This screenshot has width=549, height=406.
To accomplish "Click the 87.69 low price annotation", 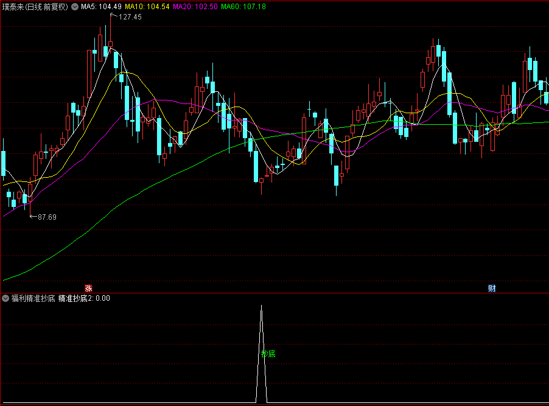I will pyautogui.click(x=47, y=217).
